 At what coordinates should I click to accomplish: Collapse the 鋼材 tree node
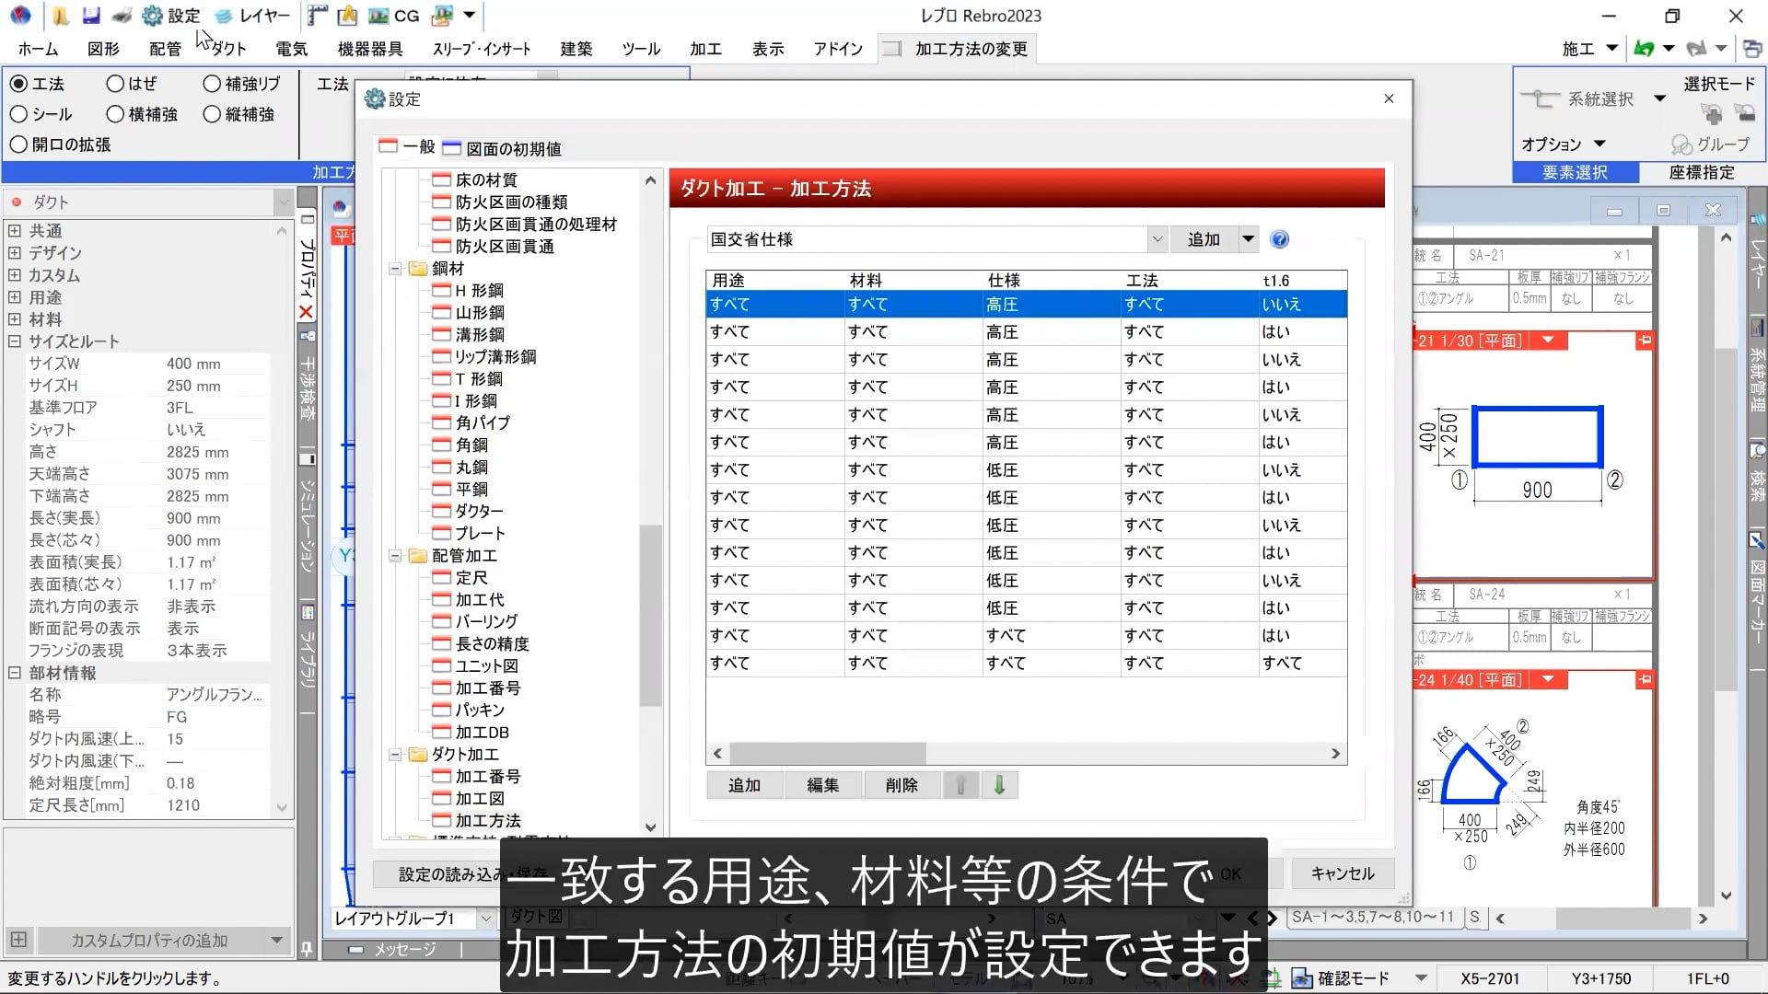pyautogui.click(x=396, y=269)
